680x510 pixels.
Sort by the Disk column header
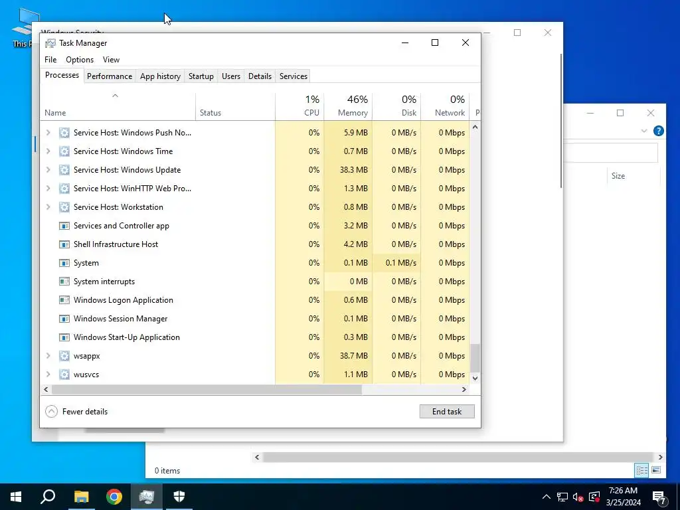[396, 107]
